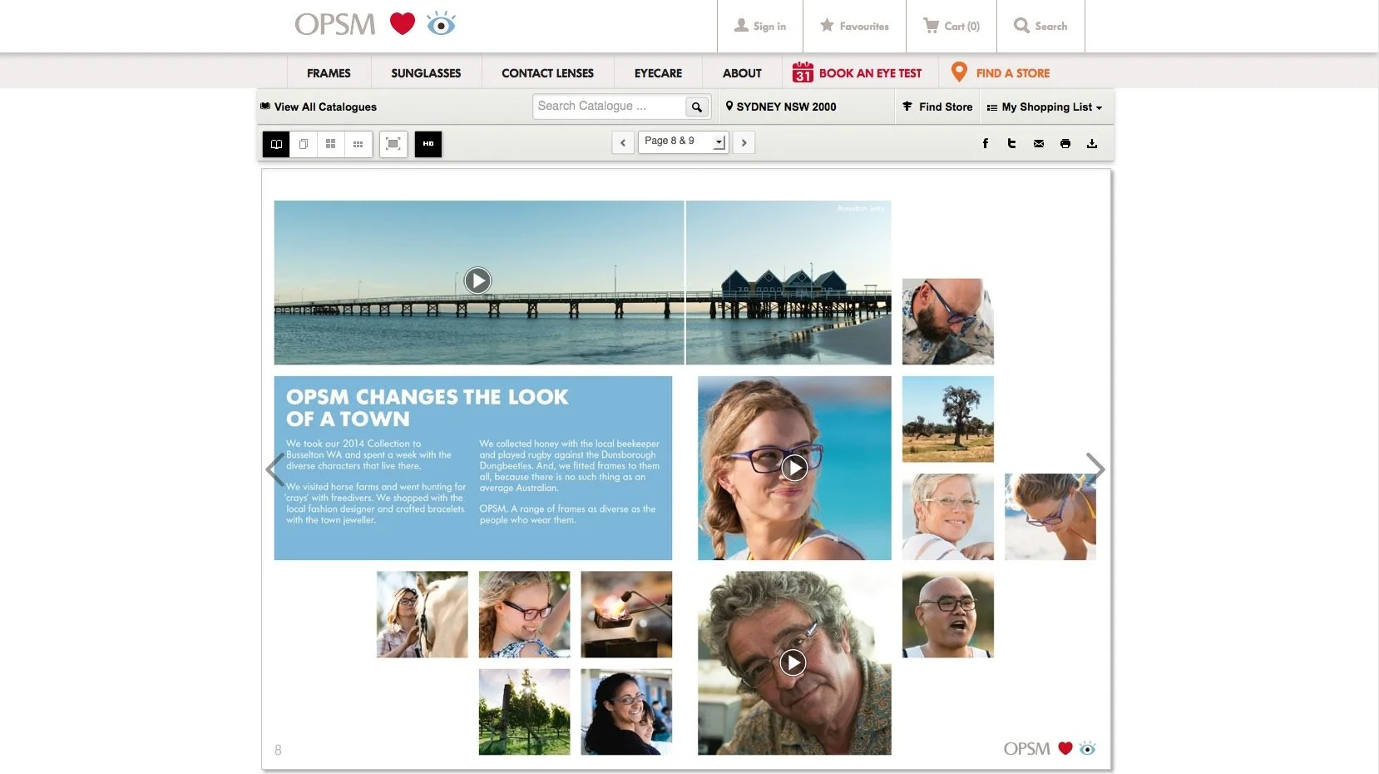
Task: Click the orange location pin icon
Action: pyautogui.click(x=959, y=72)
